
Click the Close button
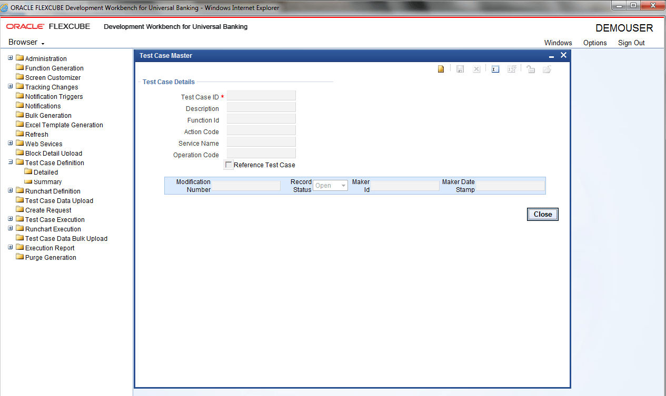click(542, 215)
